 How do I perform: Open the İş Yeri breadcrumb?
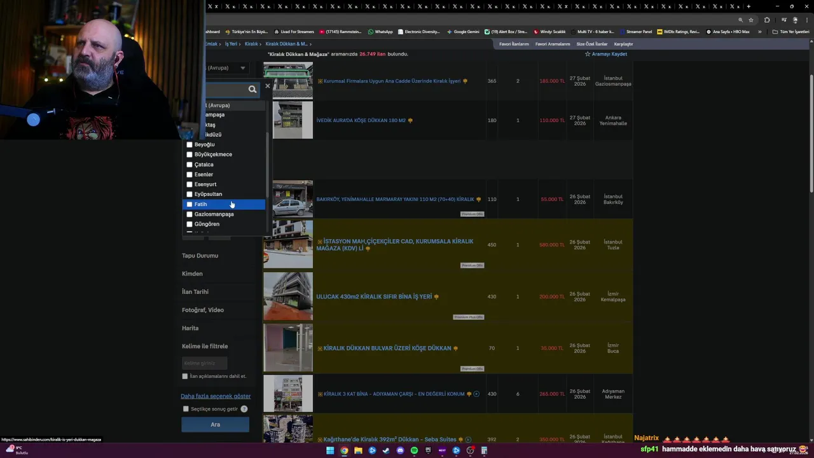coord(231,44)
